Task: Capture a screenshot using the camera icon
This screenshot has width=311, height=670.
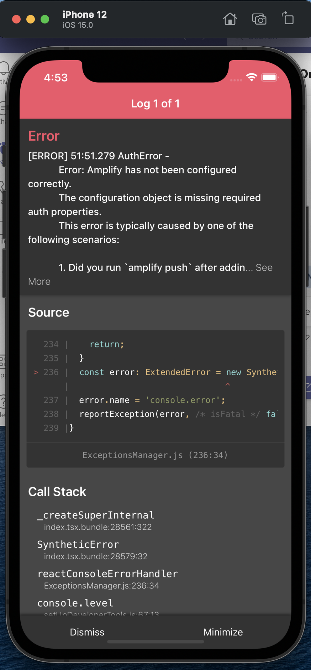Action: pos(259,19)
